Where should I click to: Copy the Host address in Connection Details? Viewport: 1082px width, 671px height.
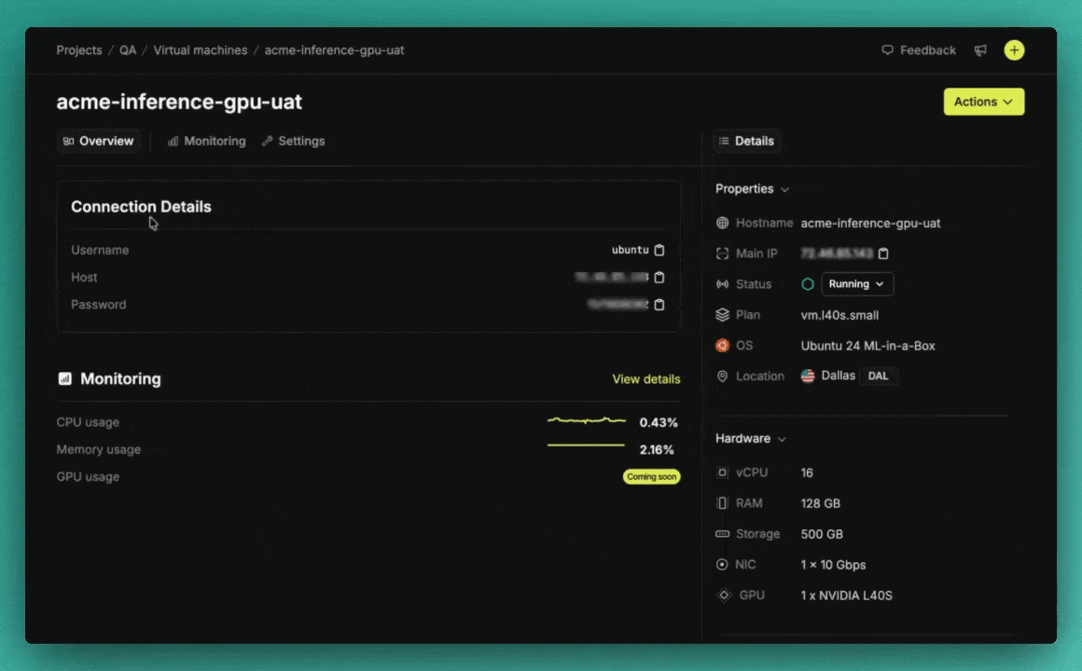[659, 277]
